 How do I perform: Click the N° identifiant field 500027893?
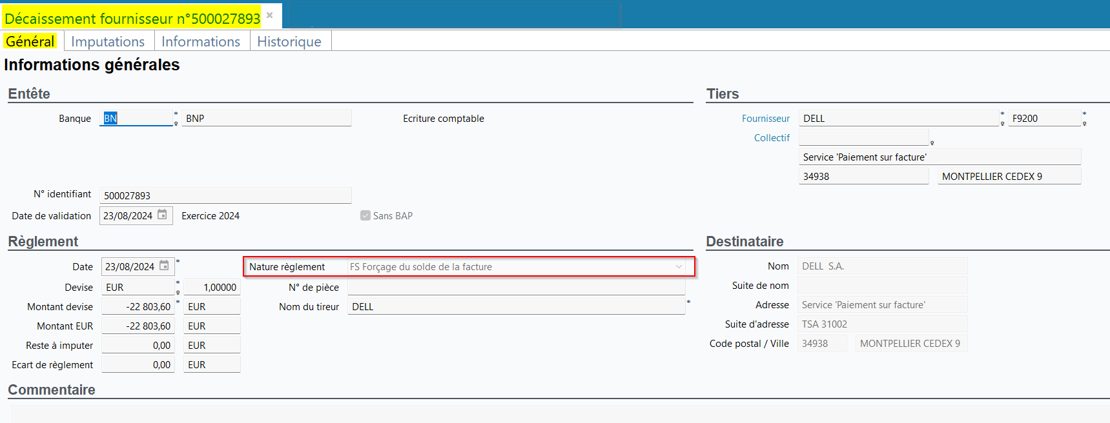coord(225,195)
